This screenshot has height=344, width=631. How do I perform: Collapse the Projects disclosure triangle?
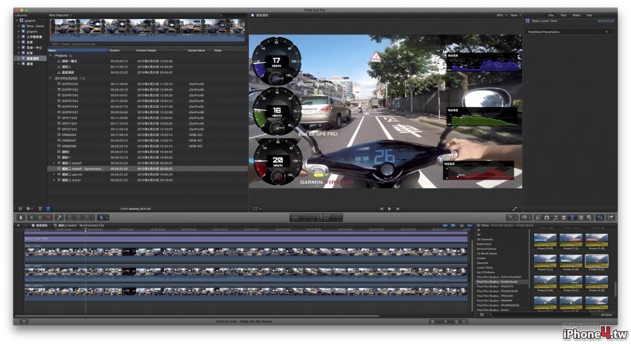51,55
